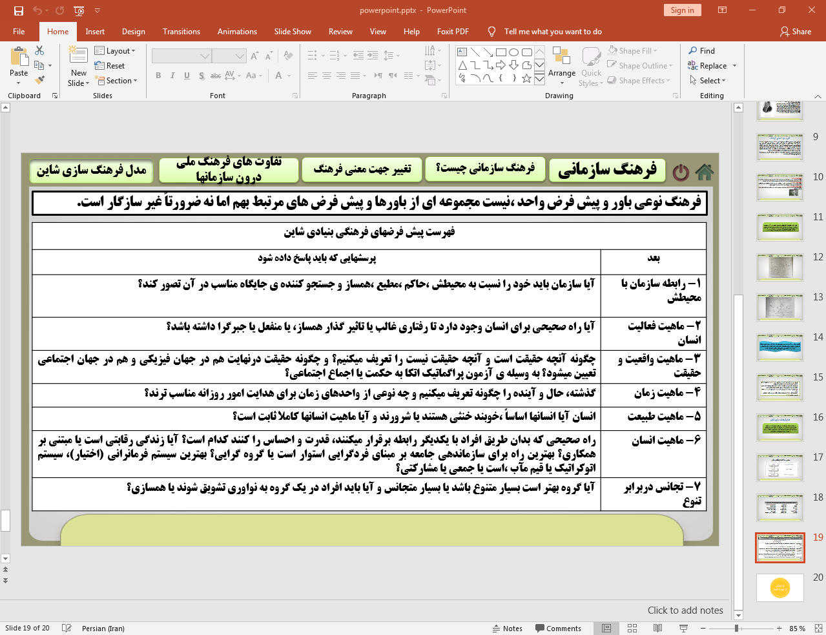The height and width of the screenshot is (635, 826).
Task: Toggle Notes pane in status bar
Action: tap(508, 629)
